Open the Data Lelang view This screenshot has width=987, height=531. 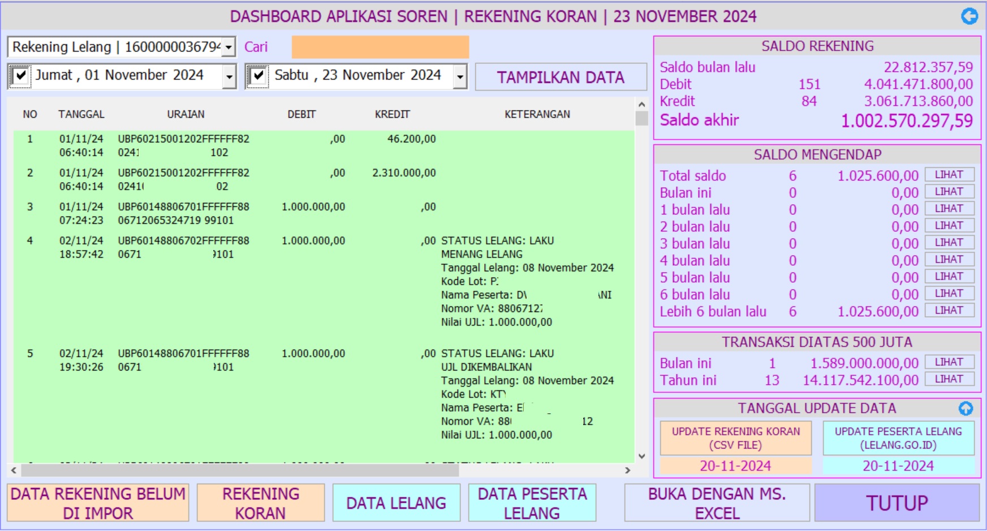(x=396, y=503)
